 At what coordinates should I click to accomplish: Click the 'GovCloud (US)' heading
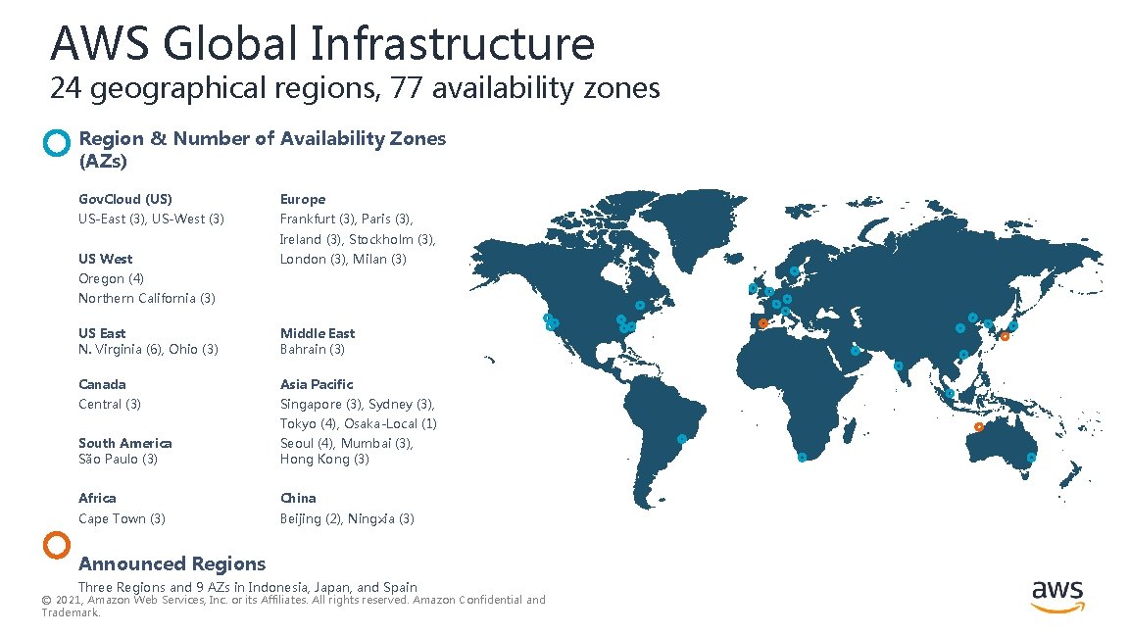point(125,200)
